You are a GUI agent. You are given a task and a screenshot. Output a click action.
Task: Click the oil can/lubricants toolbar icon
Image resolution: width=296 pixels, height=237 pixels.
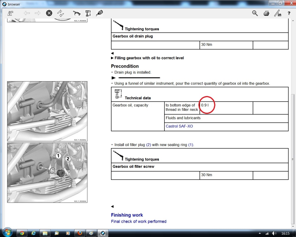coord(99,13)
